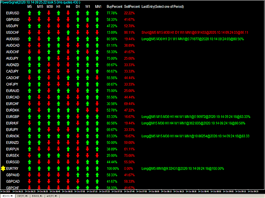Screen dimensions: 265x198
Task: Click the USDCHF H4 green up arrow
Action: point(68,33)
